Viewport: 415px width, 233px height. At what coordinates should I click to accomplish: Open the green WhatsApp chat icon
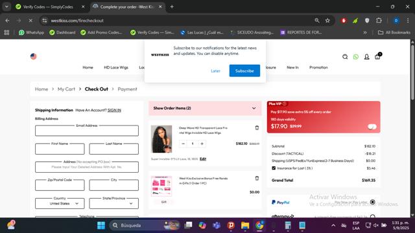356,57
